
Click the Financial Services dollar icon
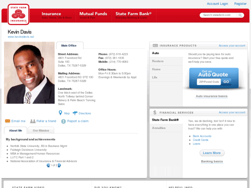coord(155,112)
